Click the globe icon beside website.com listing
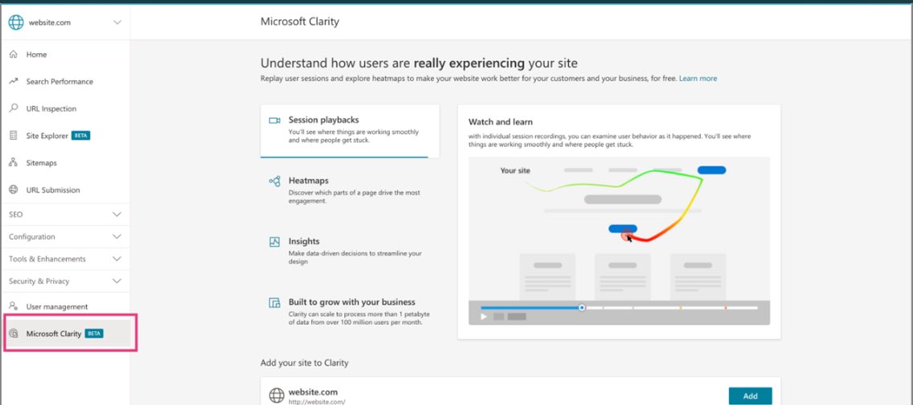913x405 pixels. [x=276, y=395]
